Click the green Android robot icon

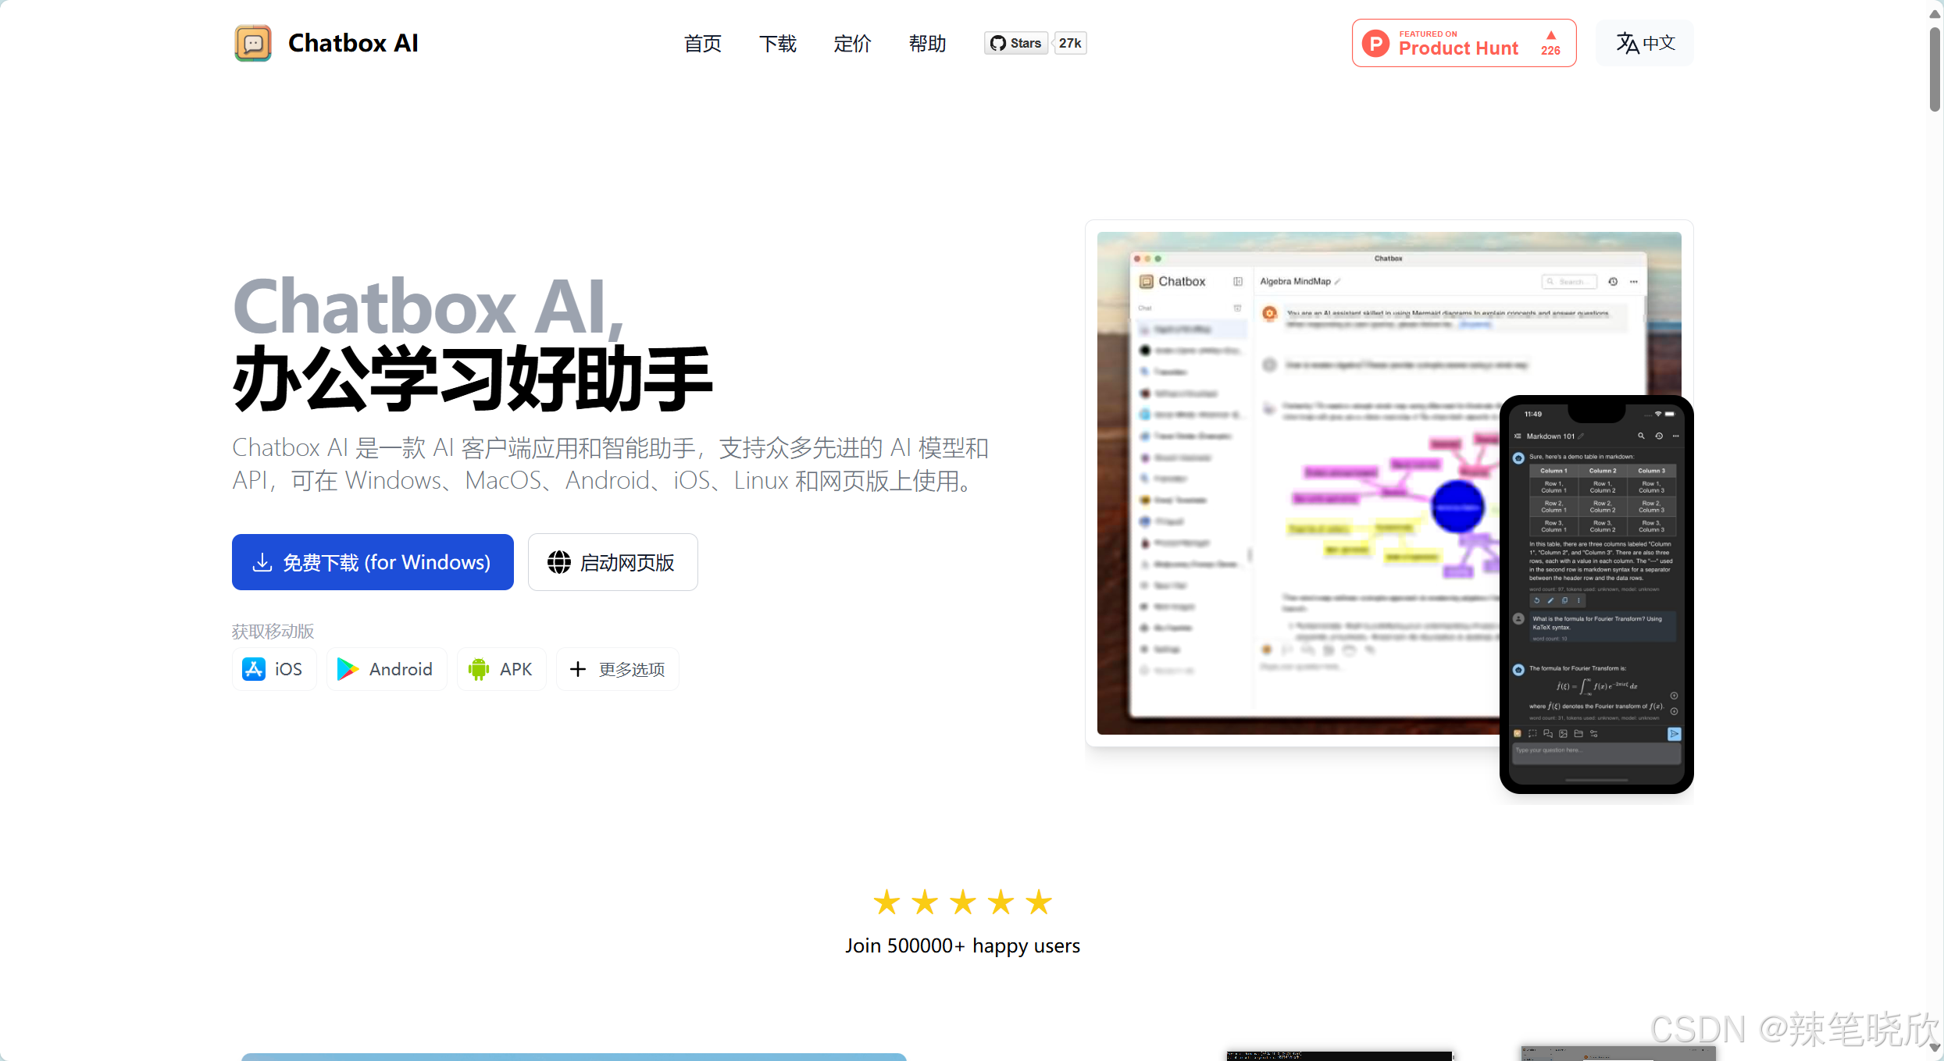click(478, 669)
